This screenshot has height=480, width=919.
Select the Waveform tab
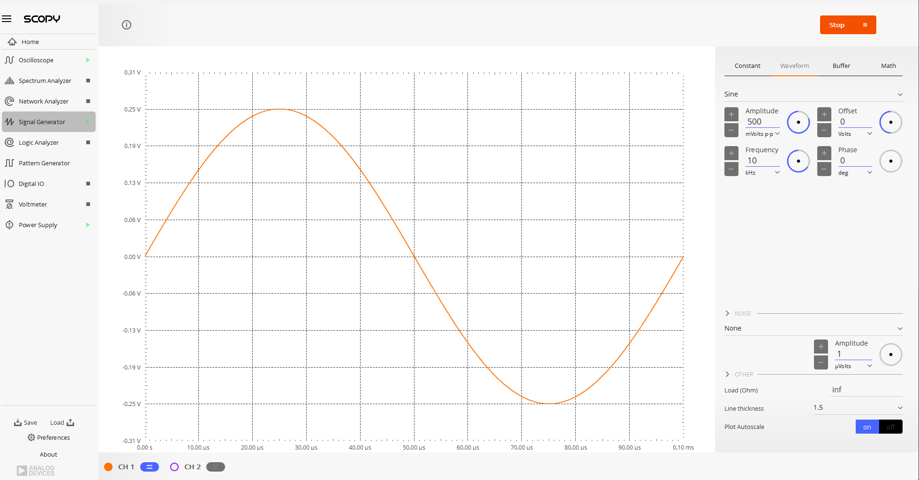click(x=794, y=66)
